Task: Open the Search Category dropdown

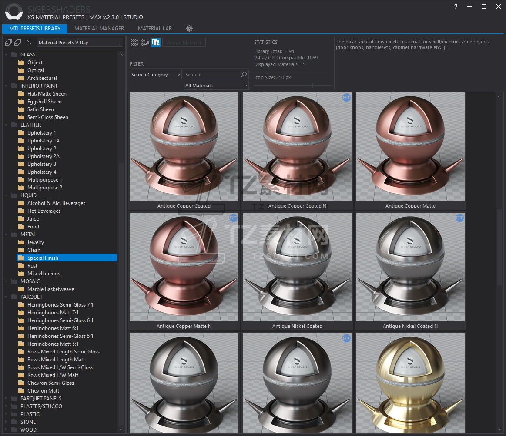Action: 156,75
